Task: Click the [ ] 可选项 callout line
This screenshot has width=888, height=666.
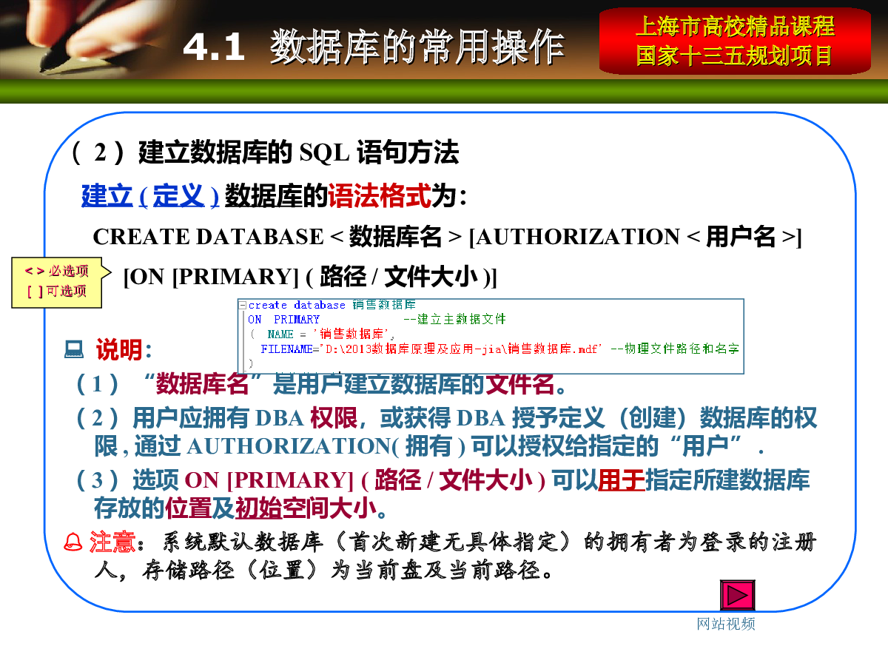Action: point(57,292)
